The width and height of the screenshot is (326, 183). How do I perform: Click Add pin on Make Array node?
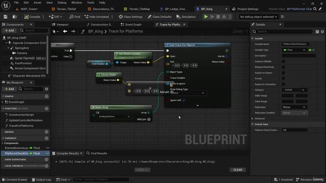pos(144,119)
